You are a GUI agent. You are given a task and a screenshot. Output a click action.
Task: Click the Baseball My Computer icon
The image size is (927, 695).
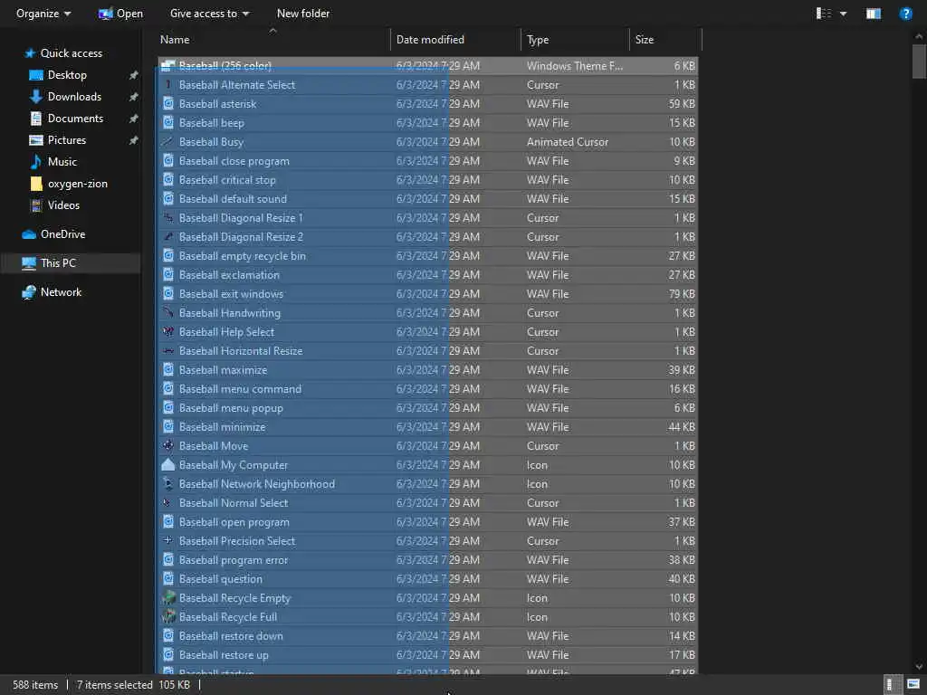[167, 465]
